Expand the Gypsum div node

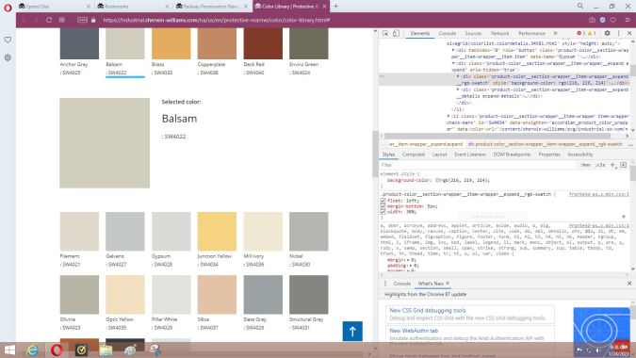pyautogui.click(x=453, y=50)
